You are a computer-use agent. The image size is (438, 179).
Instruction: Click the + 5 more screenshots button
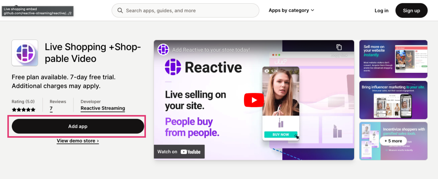(x=393, y=141)
